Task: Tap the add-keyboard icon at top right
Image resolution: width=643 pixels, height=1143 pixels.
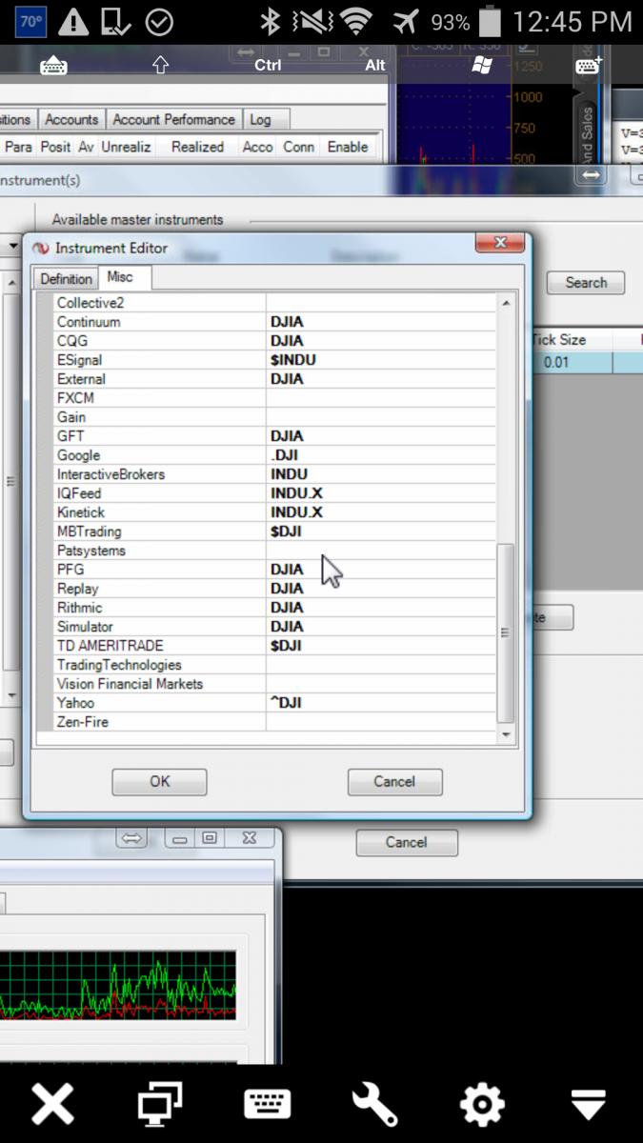Action: point(589,65)
